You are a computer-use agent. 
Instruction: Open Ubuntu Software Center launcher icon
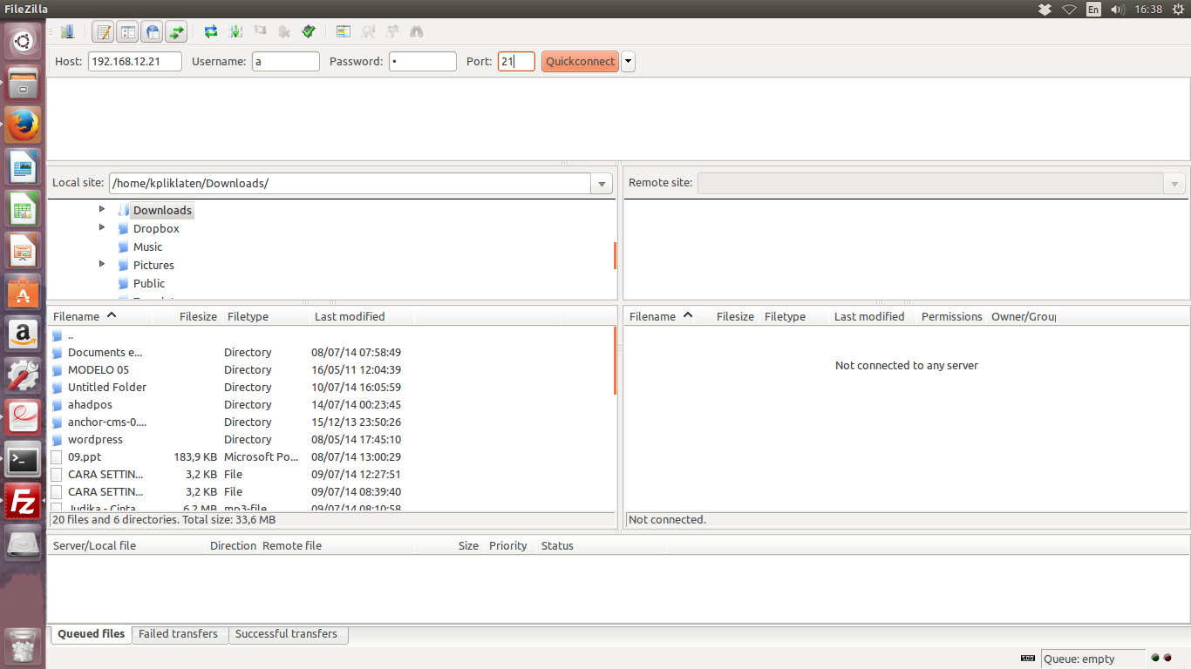[23, 293]
